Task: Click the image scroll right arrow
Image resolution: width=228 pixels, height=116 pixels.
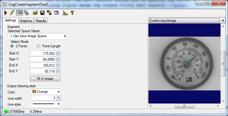Action: 218,106
